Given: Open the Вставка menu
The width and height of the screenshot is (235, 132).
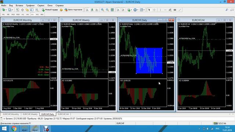Looking at the screenshot, I should pos(19,5).
